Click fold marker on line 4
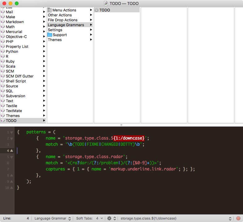The height and width of the screenshot is (222, 243). 12,150
